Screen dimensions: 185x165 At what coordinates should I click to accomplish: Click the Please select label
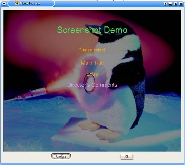point(92,50)
